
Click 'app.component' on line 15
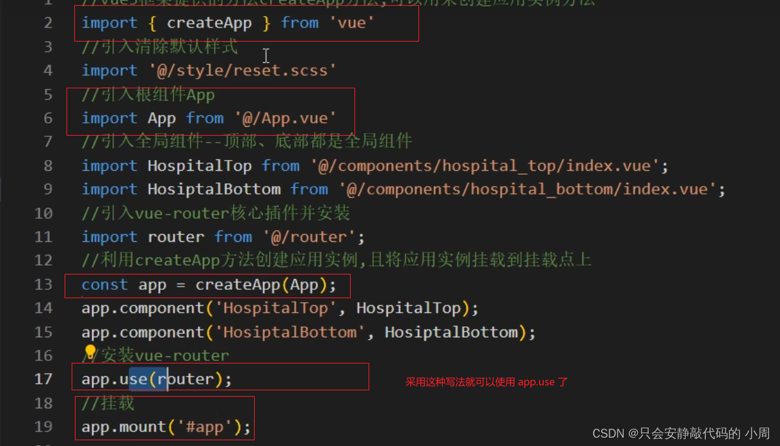click(x=143, y=333)
